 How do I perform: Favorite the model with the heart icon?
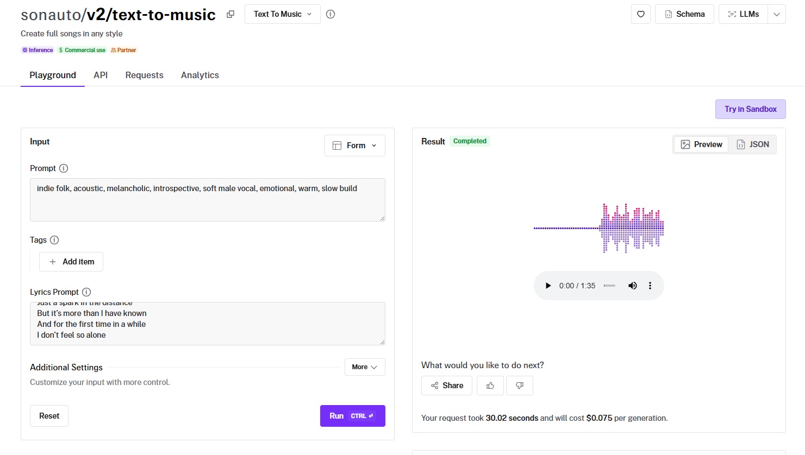point(640,14)
